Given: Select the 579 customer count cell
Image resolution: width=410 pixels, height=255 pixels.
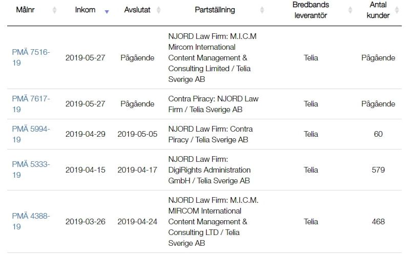Looking at the screenshot, I should (378, 170).
